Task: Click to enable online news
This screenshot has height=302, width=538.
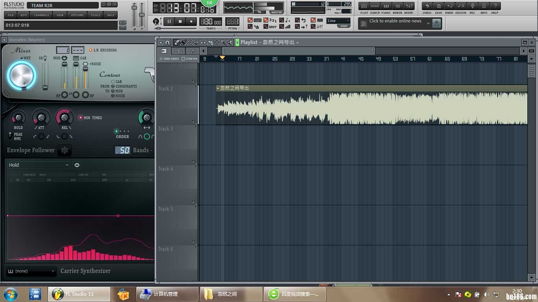Action: tap(395, 21)
